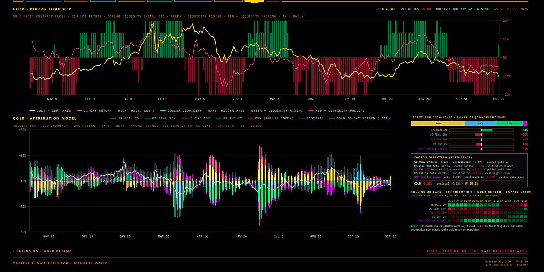Viewport: 544px width, 272px height.
Task: Click the US INF 2Y -16% contribution bar
Action: pos(481,144)
